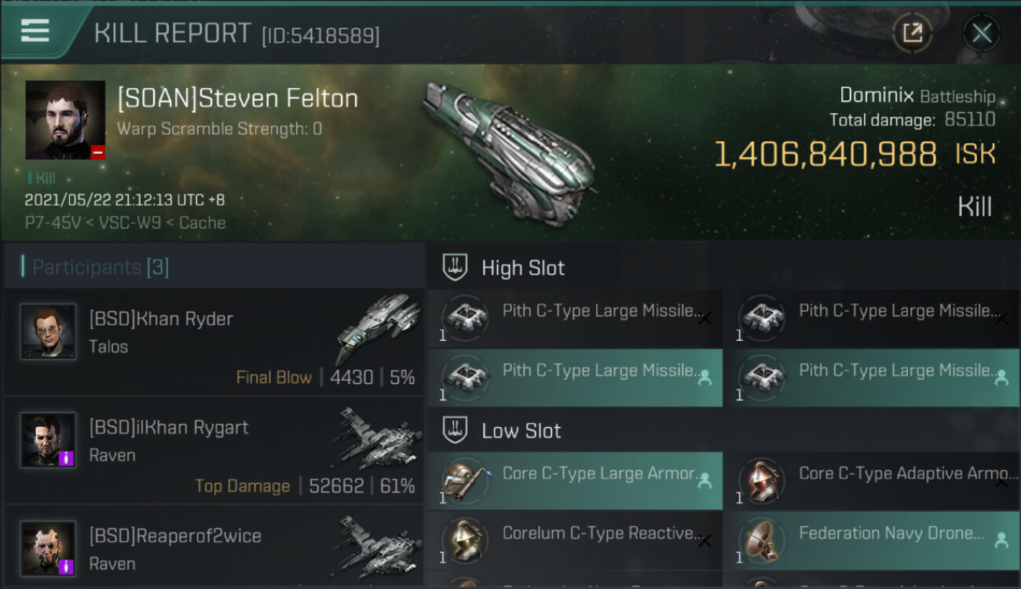Click the [SOAN]Steven Felton name
Viewport: 1021px width, 589px height.
pyautogui.click(x=237, y=98)
